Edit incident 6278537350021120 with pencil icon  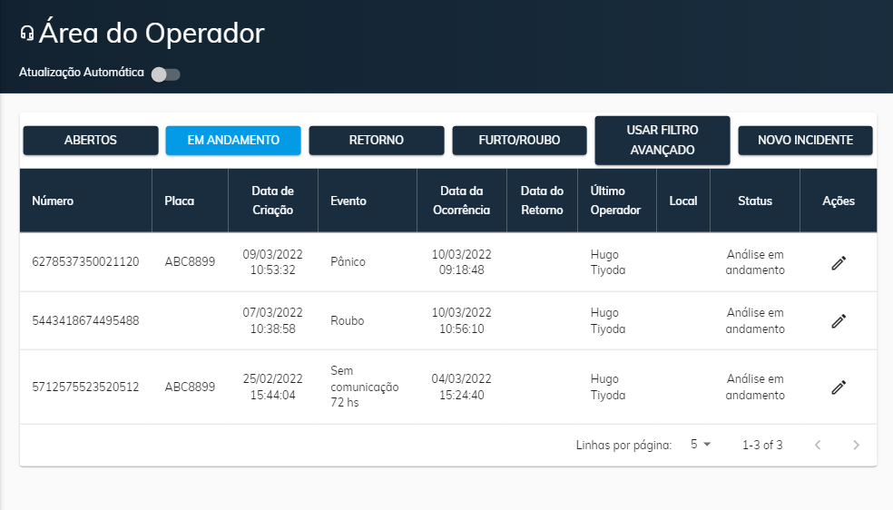[839, 263]
